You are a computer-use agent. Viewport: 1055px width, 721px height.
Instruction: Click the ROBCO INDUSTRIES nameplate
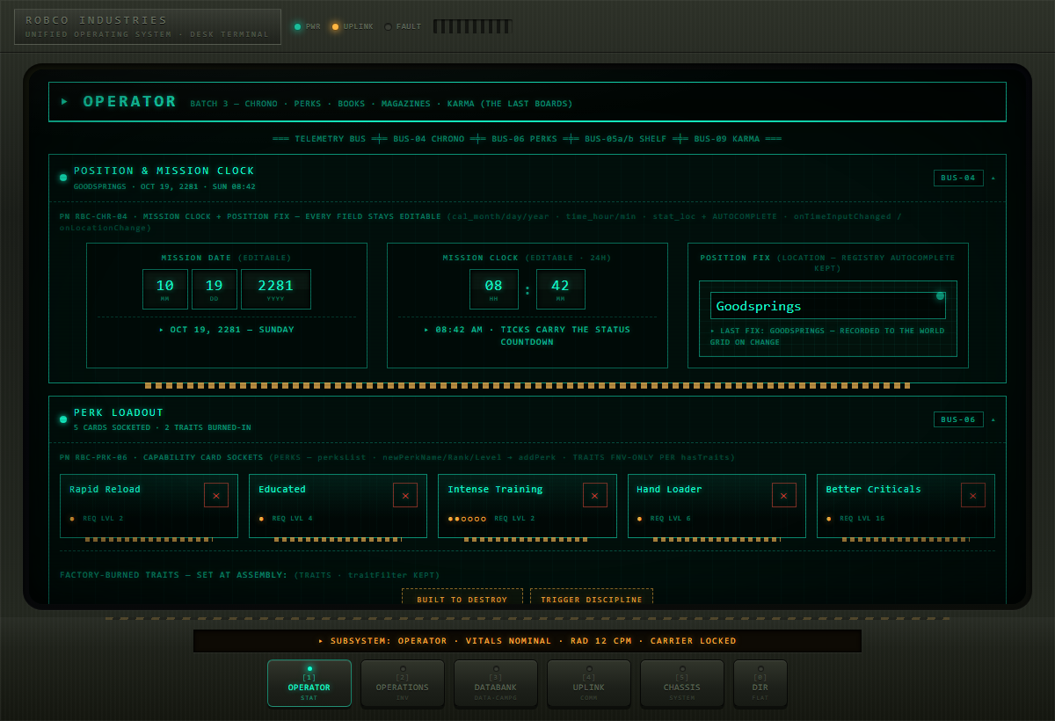(x=148, y=26)
